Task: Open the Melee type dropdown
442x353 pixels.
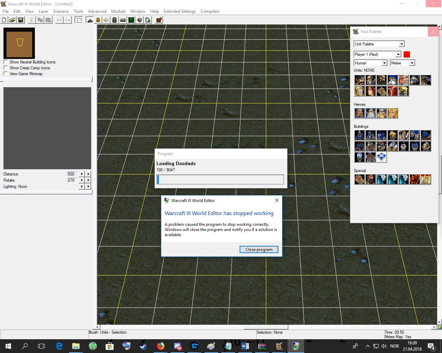Action: (402, 63)
